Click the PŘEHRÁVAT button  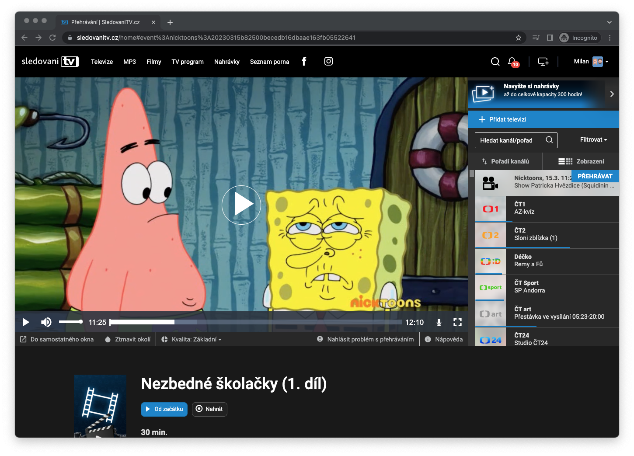(x=595, y=176)
